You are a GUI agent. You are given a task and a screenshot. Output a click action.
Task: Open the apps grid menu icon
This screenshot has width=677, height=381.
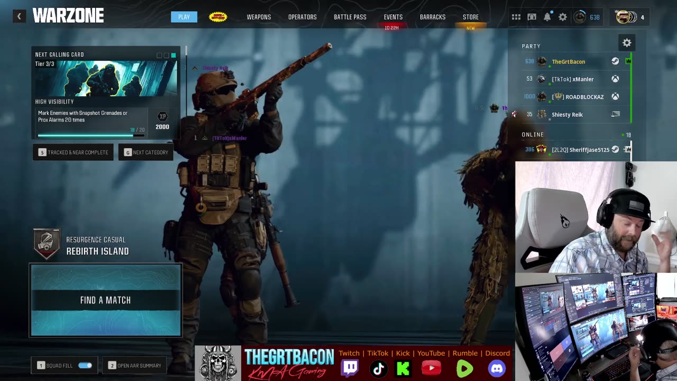coord(516,17)
